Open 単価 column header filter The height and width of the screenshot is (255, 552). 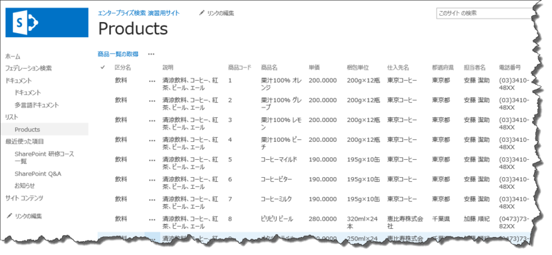tap(315, 68)
